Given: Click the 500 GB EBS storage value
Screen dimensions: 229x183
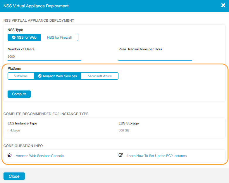Looking at the screenshot, I should click(124, 130).
